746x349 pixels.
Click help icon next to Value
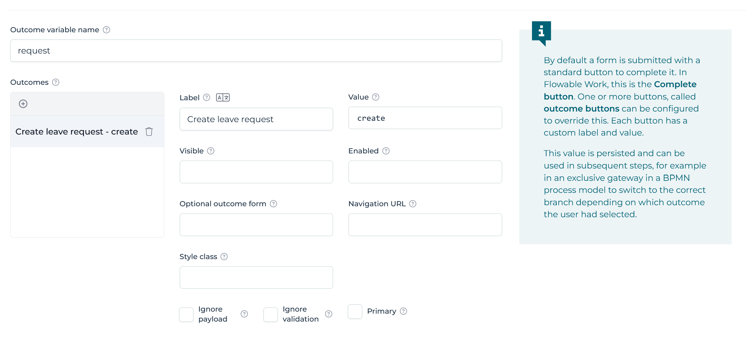click(376, 97)
